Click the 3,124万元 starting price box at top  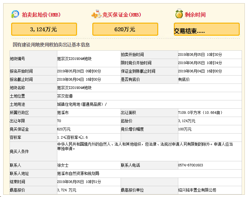coord(44,29)
